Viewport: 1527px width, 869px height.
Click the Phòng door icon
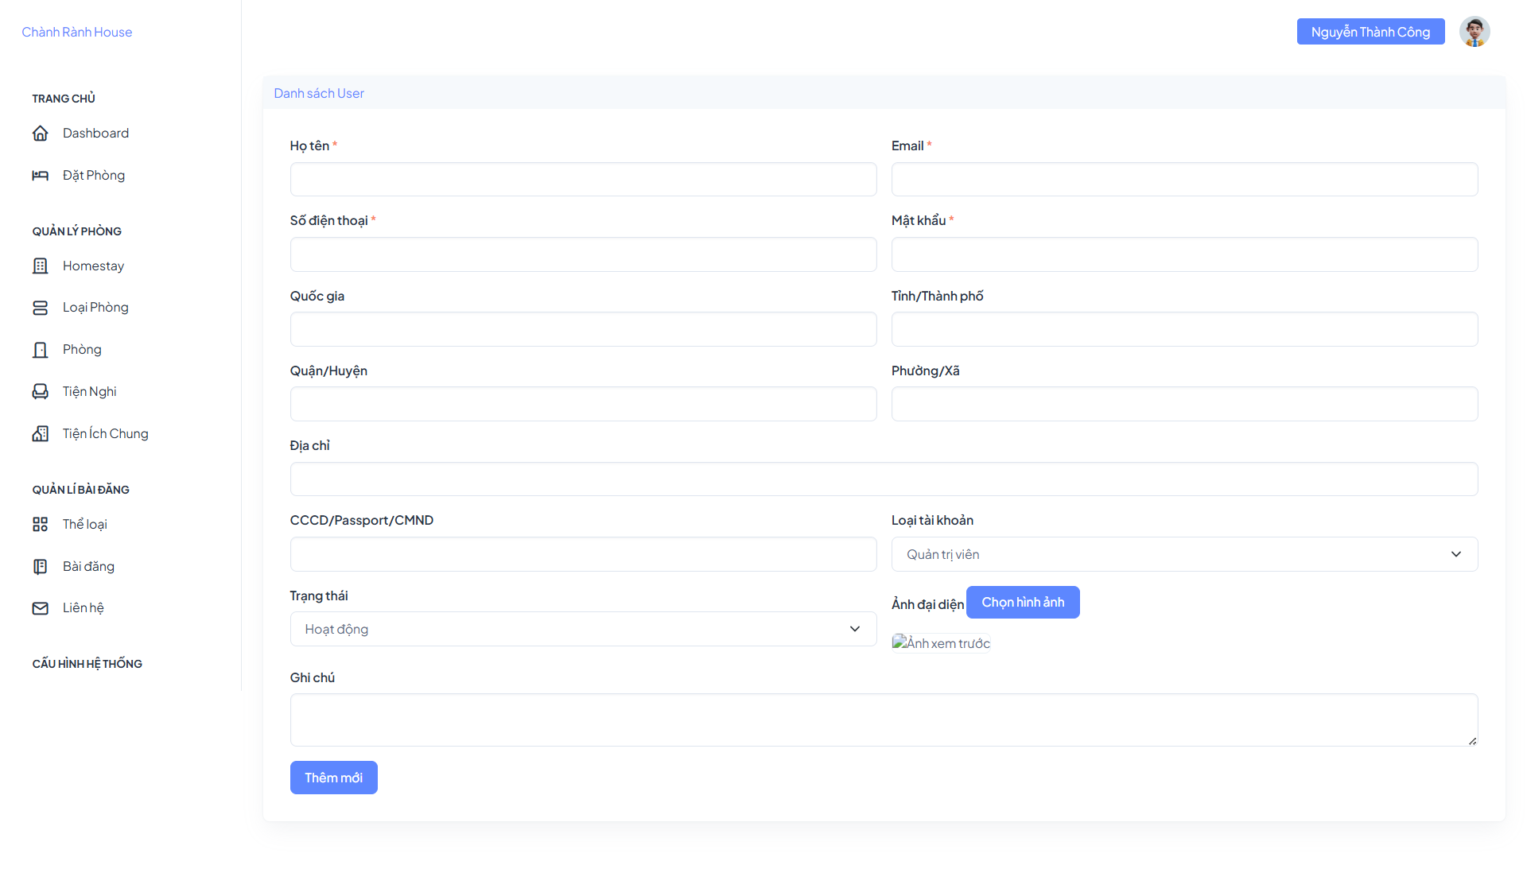(x=41, y=350)
